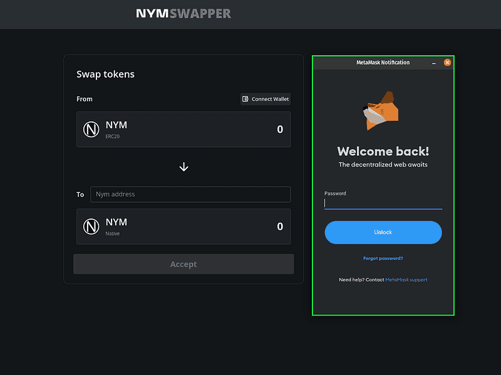Click the NYM SWAPPER logo
Screen dimensions: 501x375
[x=183, y=13]
